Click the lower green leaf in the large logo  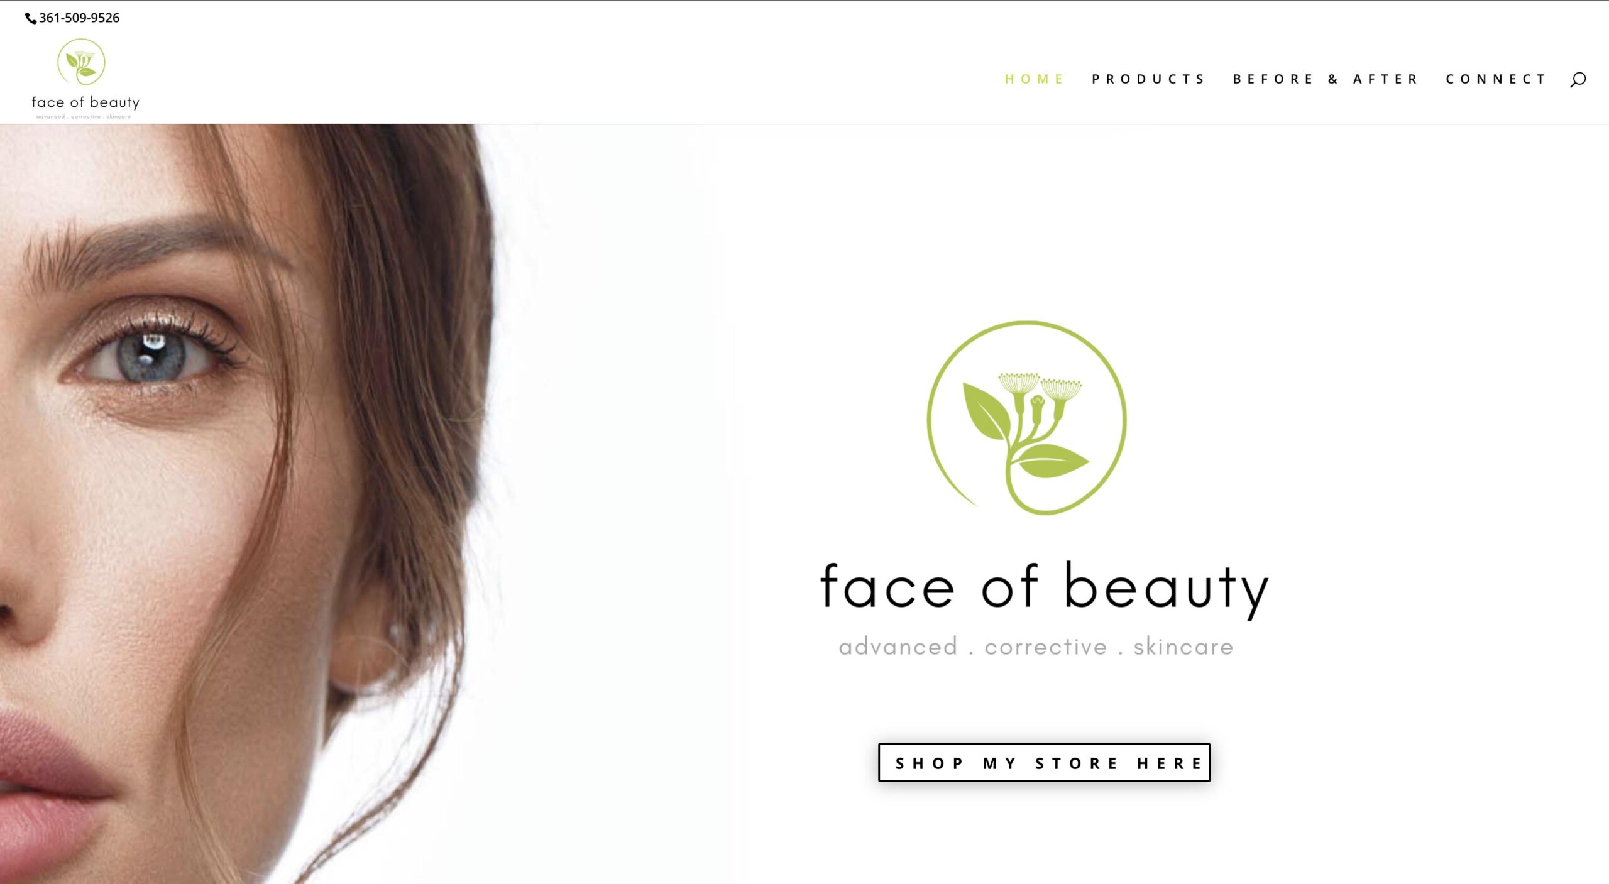[x=1052, y=461]
